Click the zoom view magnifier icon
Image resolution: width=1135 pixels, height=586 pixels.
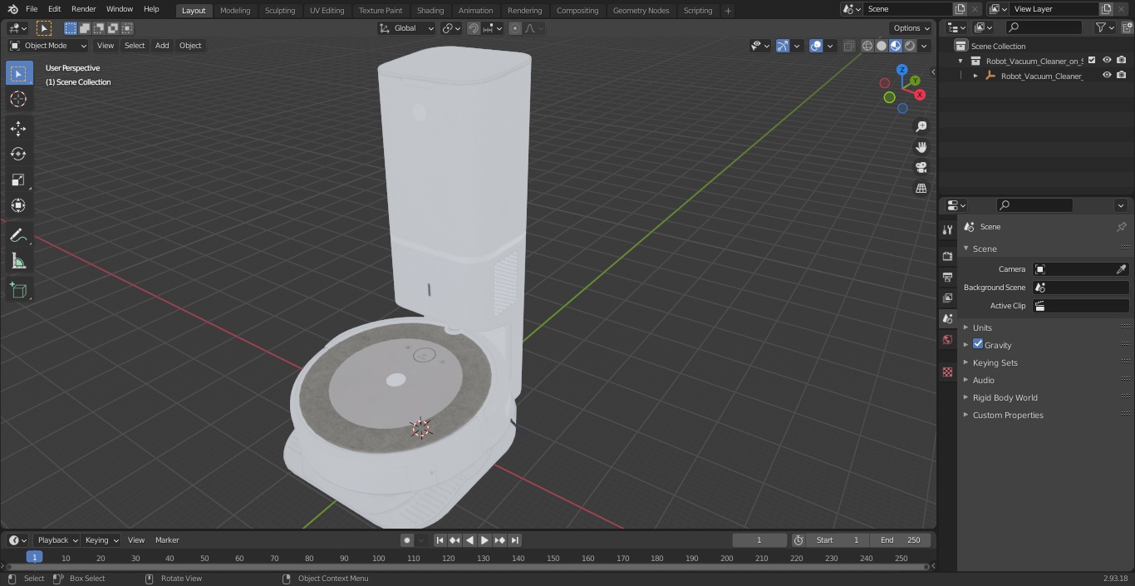(921, 126)
